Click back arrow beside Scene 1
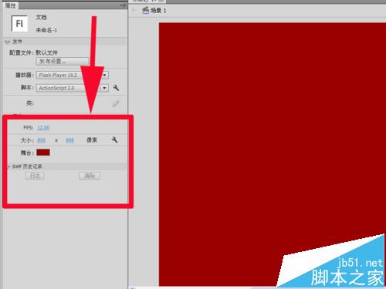This screenshot has width=386, height=289. click(x=134, y=10)
